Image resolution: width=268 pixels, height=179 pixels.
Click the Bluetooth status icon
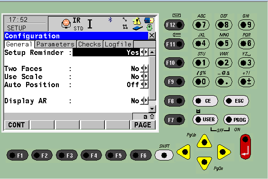pyautogui.click(x=110, y=20)
